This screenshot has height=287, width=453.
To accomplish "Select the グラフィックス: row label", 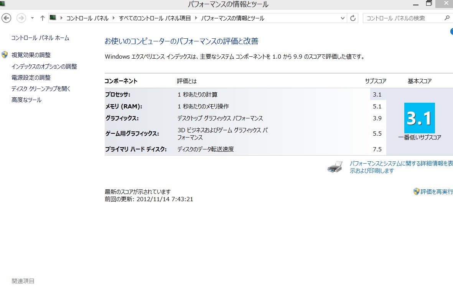I will pyautogui.click(x=122, y=118).
